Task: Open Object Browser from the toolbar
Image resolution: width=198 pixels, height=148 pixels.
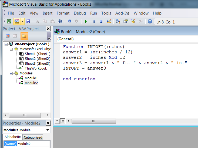Action: [x=133, y=21]
